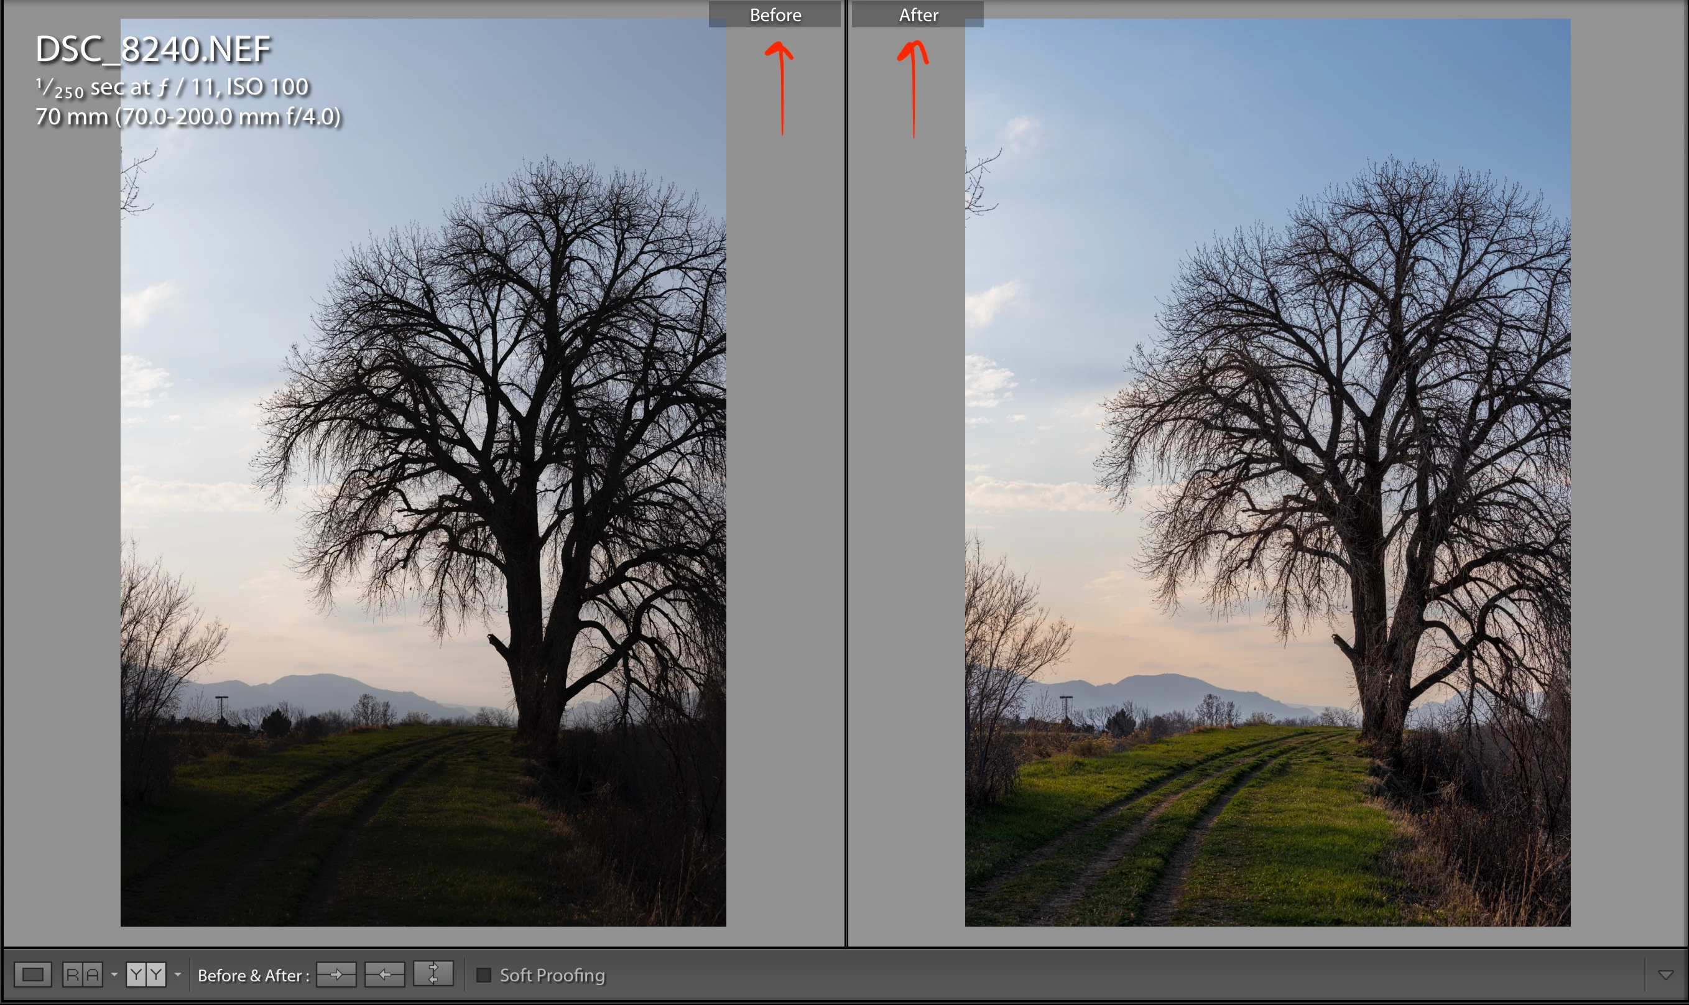The height and width of the screenshot is (1005, 1689).
Task: Open Reference view options dropdown arrow
Action: click(x=114, y=975)
